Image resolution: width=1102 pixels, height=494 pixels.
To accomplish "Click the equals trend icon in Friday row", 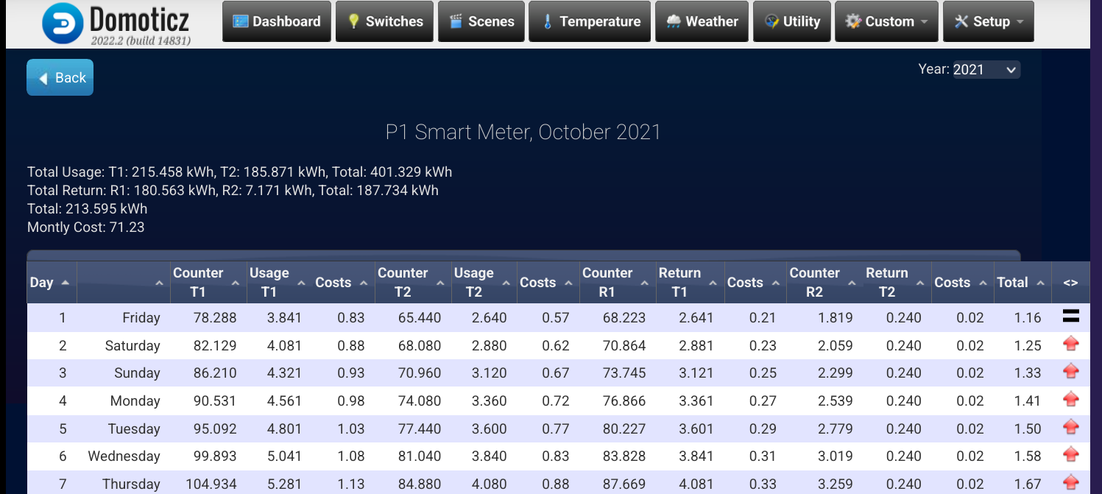I will point(1070,317).
